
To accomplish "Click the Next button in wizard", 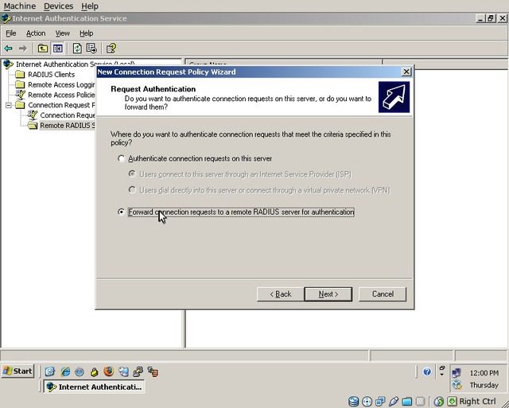I will (327, 294).
